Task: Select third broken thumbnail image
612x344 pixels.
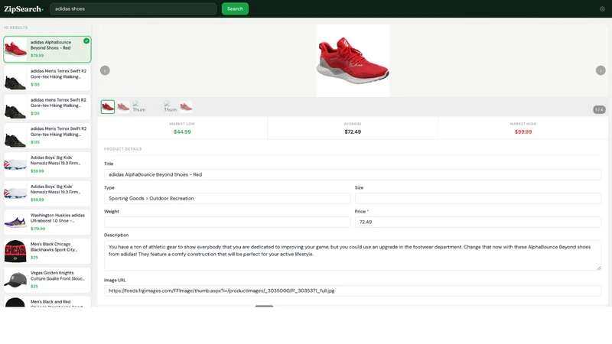Action: (x=139, y=107)
